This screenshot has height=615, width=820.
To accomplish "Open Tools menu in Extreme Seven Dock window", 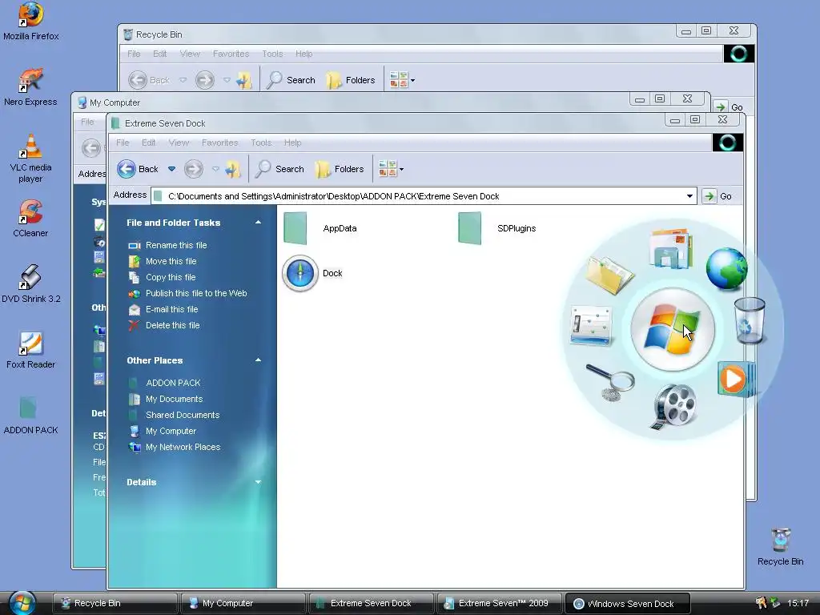I will coord(261,143).
